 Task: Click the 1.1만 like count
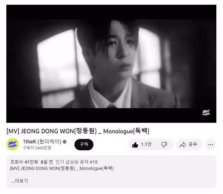click(x=146, y=145)
